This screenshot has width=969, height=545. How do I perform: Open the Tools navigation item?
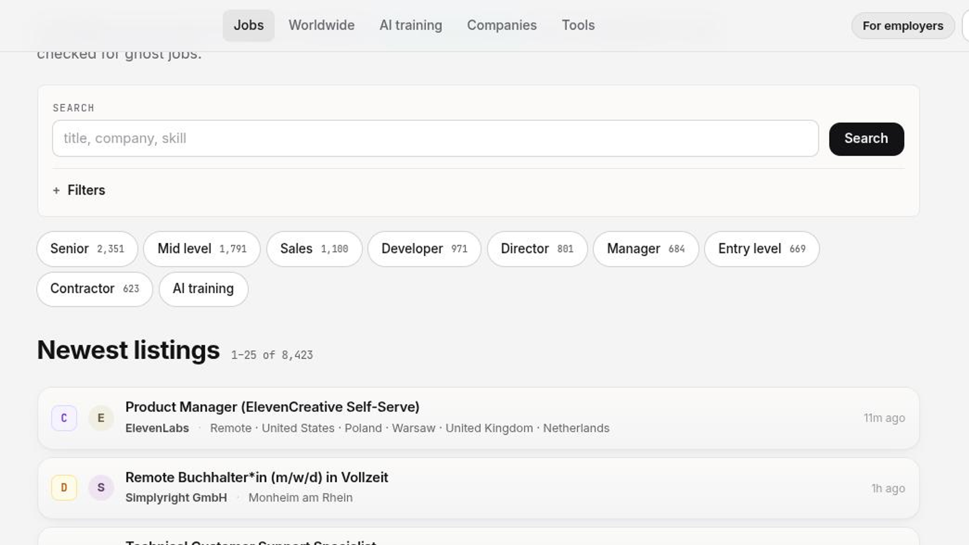click(x=578, y=25)
